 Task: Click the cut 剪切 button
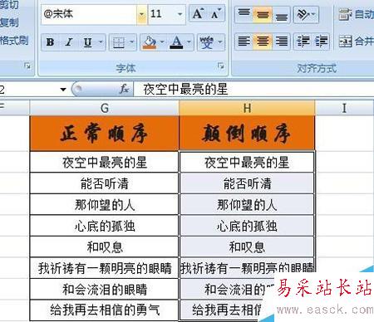pos(9,4)
